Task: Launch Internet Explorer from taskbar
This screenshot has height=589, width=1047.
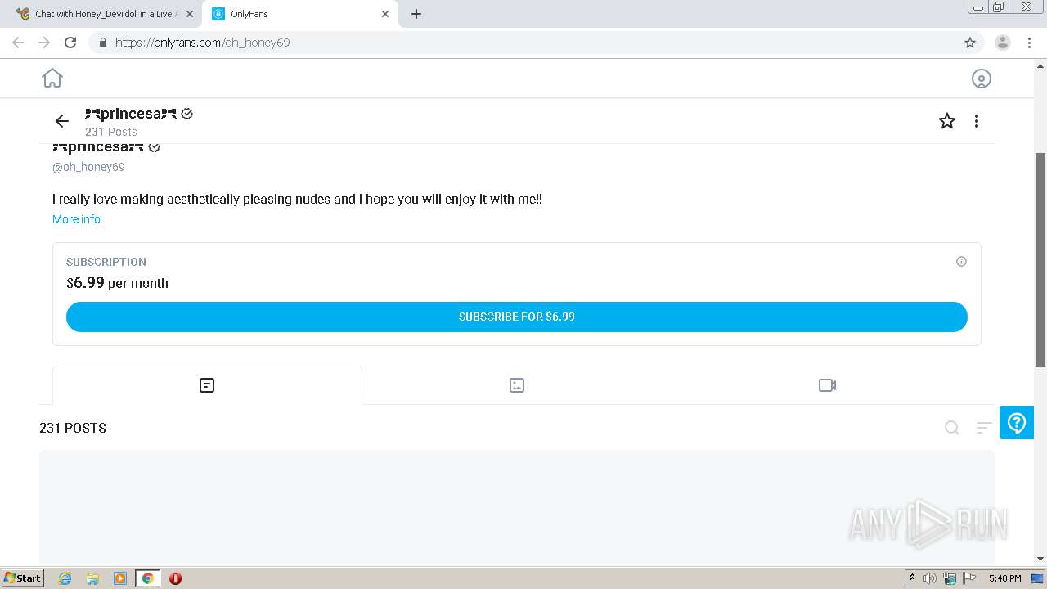Action: [x=65, y=578]
